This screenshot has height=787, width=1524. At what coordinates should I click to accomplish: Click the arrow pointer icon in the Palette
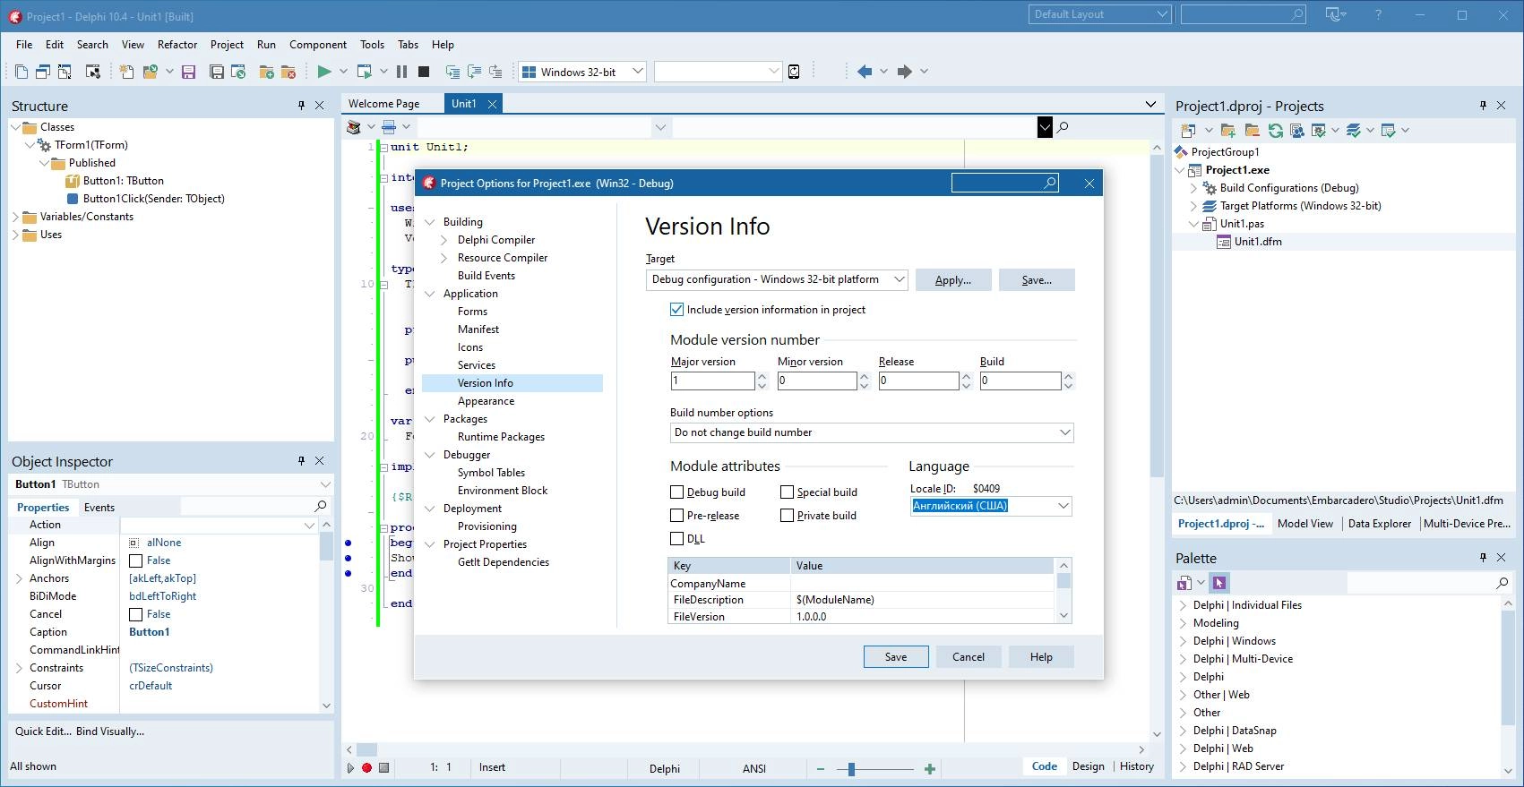coord(1218,583)
